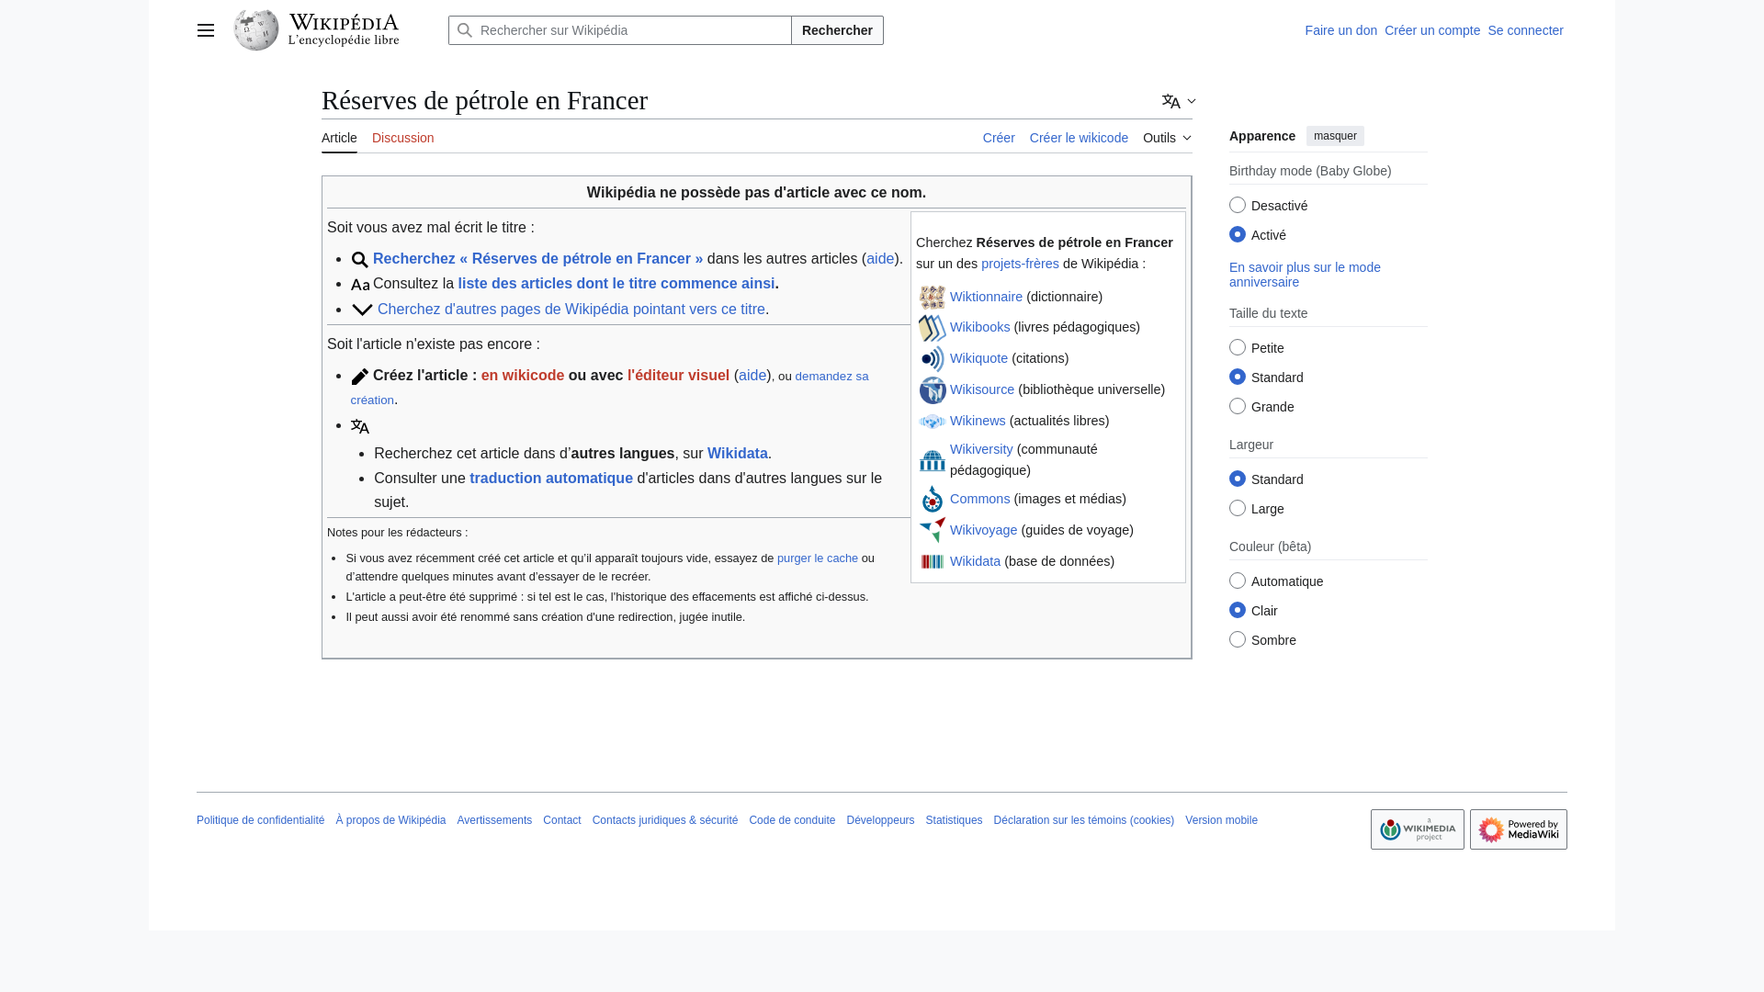
Task: Click the Wikibooks project icon
Action: click(x=932, y=328)
